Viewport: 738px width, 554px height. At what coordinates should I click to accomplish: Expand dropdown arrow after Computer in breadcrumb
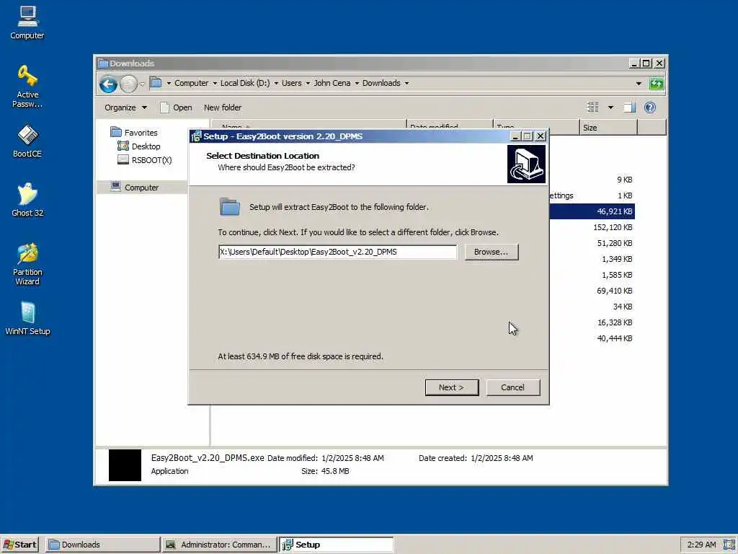click(x=215, y=84)
